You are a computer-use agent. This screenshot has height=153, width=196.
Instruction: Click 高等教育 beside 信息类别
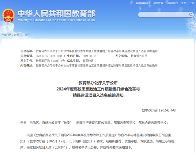(88, 61)
